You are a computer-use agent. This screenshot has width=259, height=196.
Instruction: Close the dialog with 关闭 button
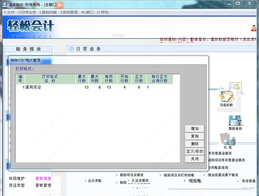click(x=194, y=158)
